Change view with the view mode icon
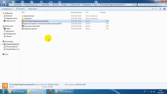Image resolution: width=167 pixels, height=94 pixels. coord(153,9)
